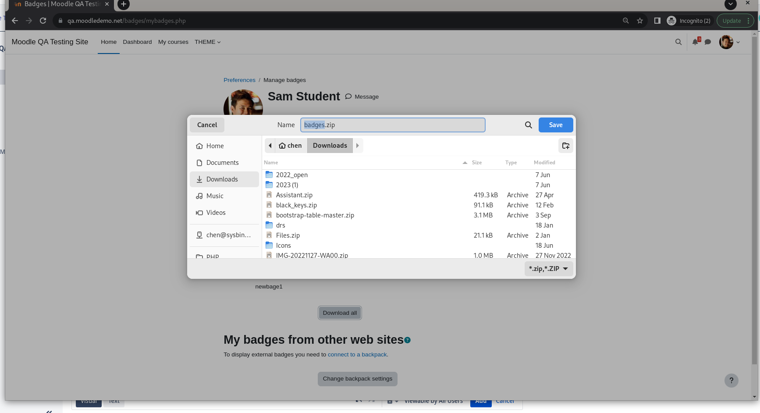Open chen@sysbin network location in the sidebar
760x413 pixels.
point(224,235)
